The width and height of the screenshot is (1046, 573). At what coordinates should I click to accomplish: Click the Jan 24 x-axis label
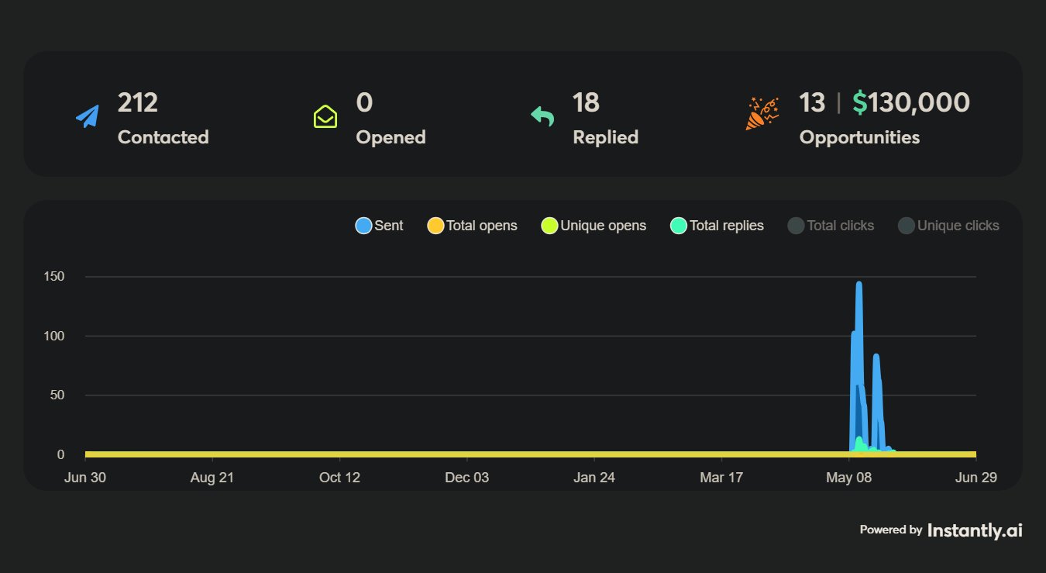pos(594,478)
